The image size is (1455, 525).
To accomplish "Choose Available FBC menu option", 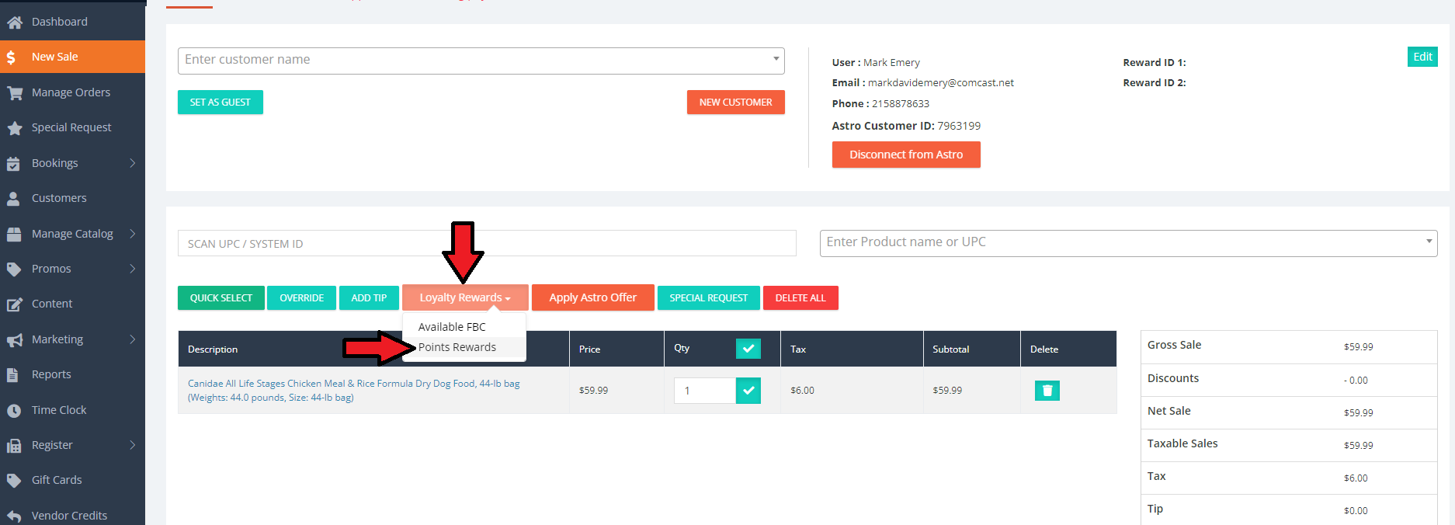I will (452, 327).
